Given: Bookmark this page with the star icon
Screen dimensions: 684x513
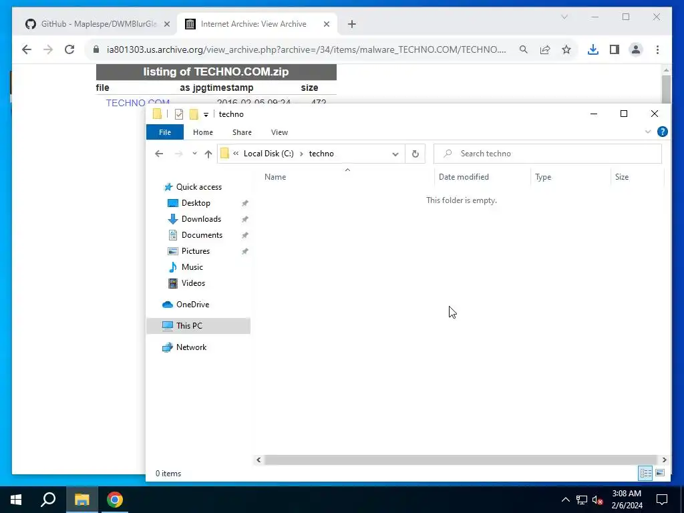Looking at the screenshot, I should tap(566, 49).
